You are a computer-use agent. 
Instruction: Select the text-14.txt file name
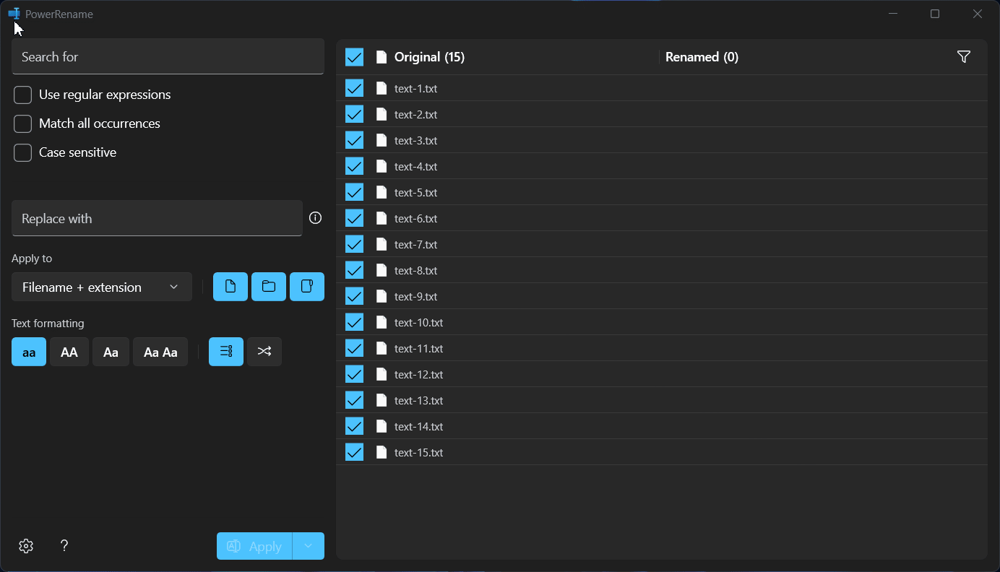(418, 426)
